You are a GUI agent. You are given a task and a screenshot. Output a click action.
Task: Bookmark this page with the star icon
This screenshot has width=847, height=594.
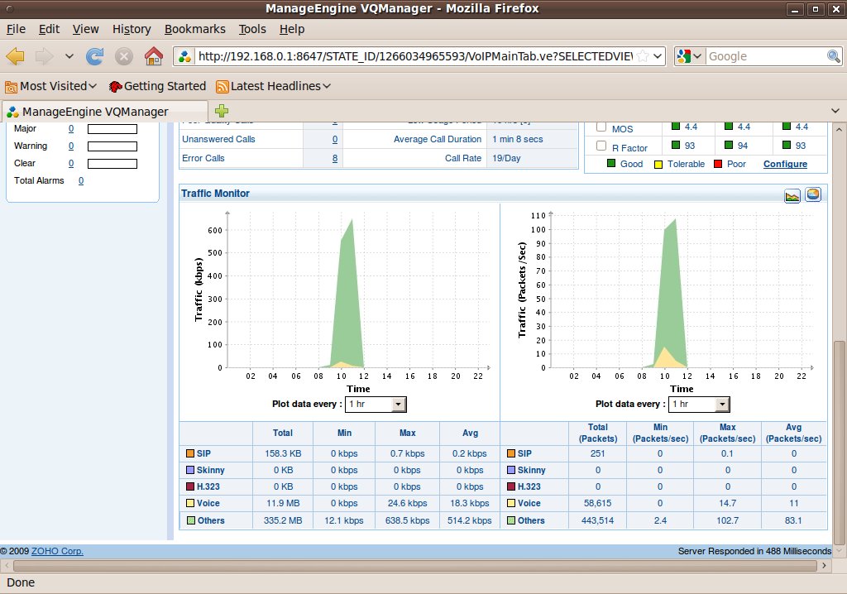coord(643,56)
